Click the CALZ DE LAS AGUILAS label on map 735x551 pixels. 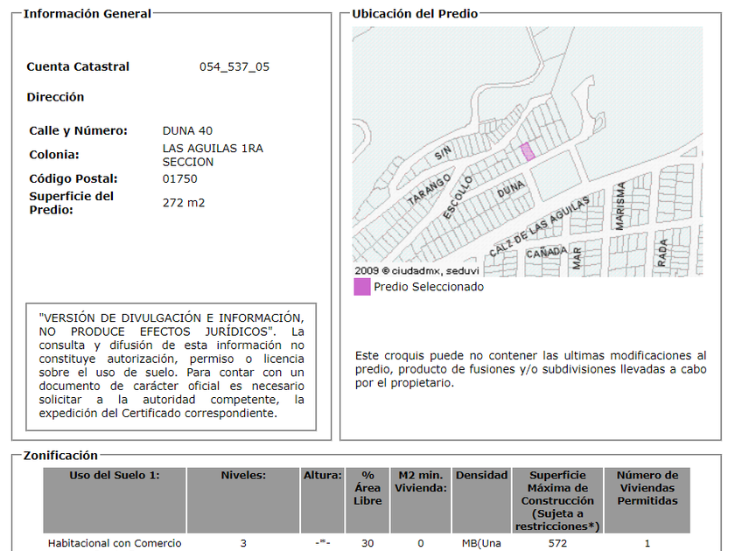(539, 227)
